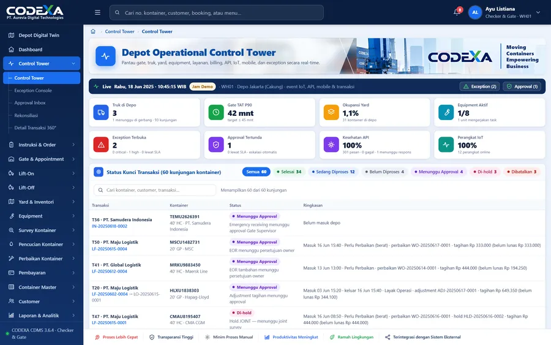Screen dimensions: 551x345
Task: Expand Yard & Inventori menu
Action: (x=42, y=202)
